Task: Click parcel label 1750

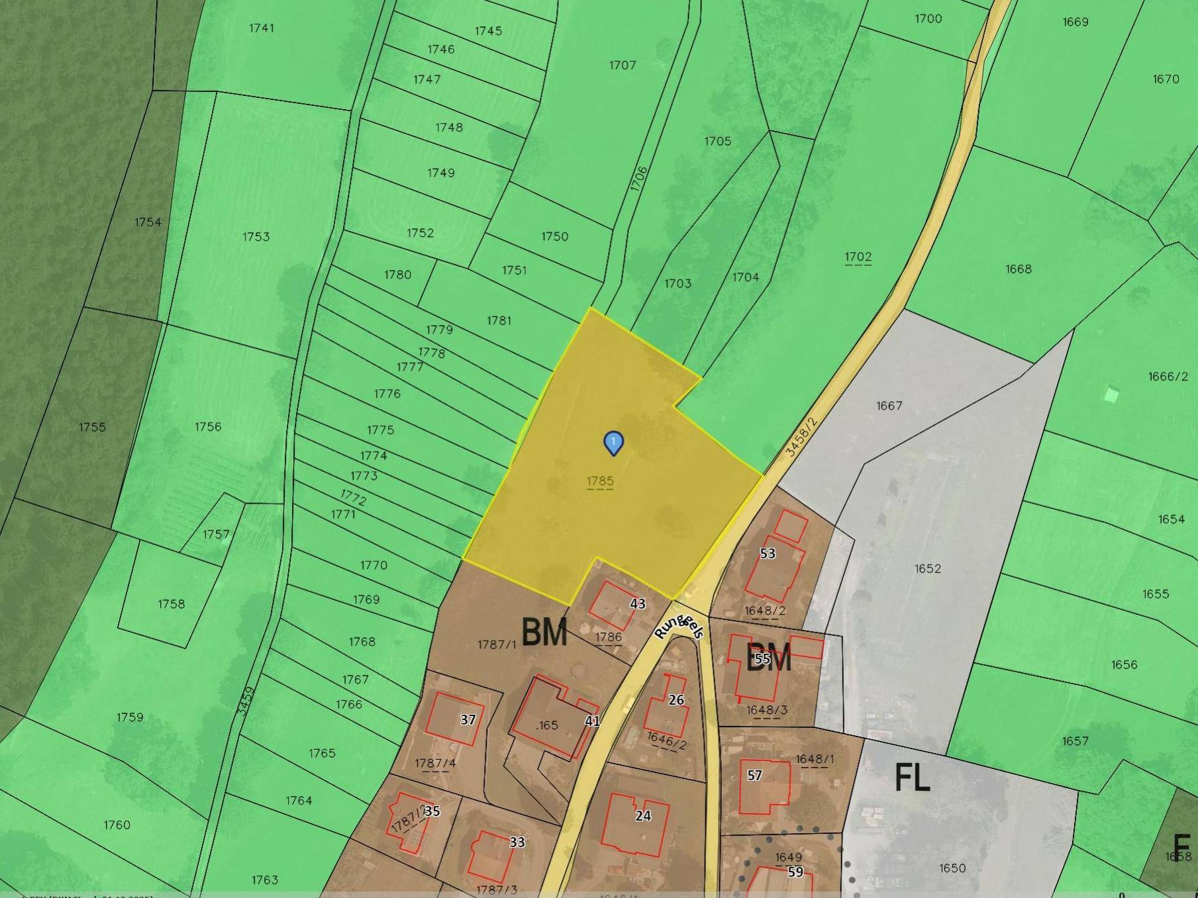Action: pyautogui.click(x=555, y=236)
